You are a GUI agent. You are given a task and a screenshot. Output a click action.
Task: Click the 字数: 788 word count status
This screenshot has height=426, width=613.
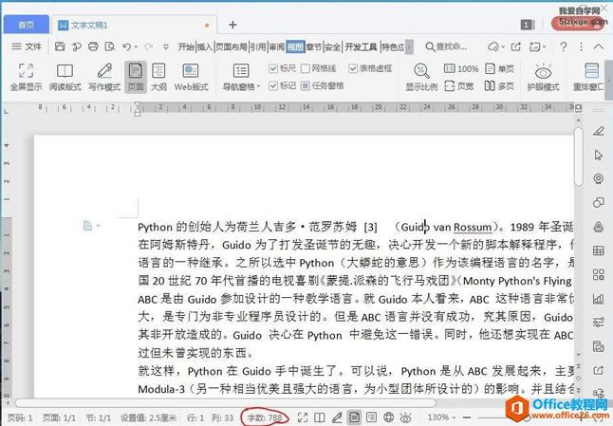pos(265,417)
